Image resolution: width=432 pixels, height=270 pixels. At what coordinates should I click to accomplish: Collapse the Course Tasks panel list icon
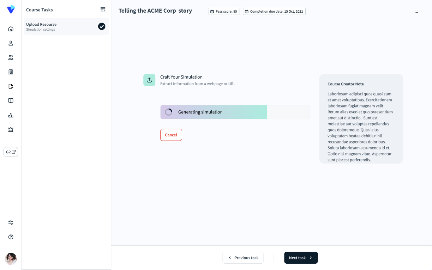(103, 10)
